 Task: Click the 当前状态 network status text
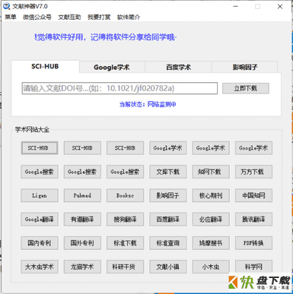[148, 104]
